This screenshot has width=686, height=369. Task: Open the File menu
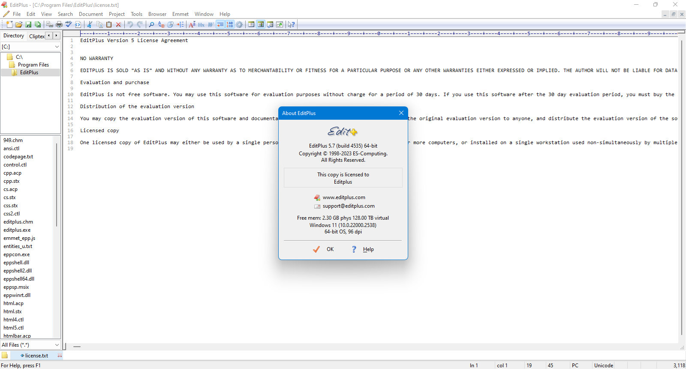click(17, 14)
